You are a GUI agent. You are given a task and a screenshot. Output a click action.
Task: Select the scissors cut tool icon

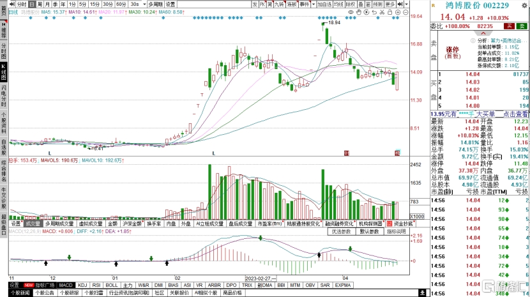pos(382,12)
